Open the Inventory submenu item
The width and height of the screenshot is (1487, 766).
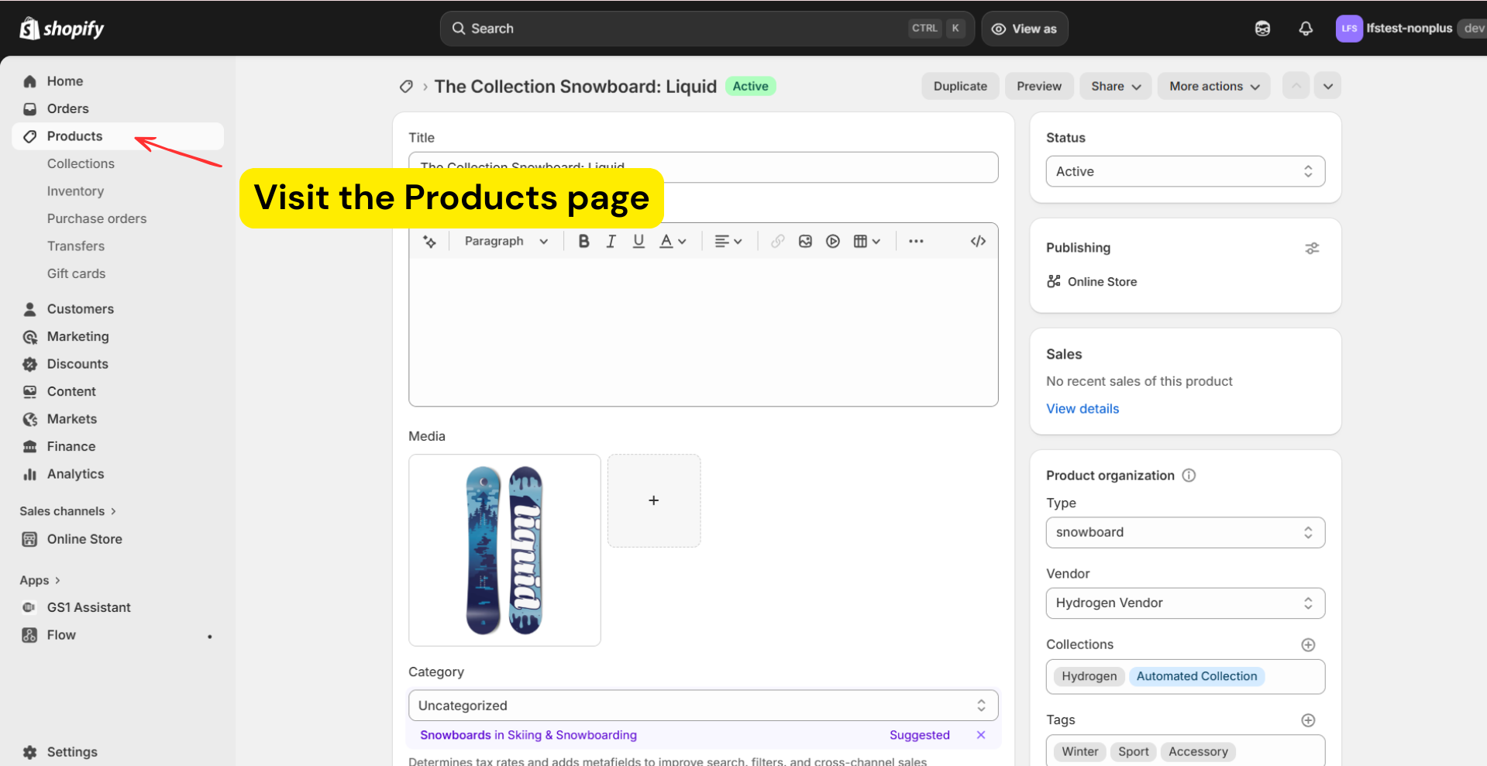coord(75,191)
